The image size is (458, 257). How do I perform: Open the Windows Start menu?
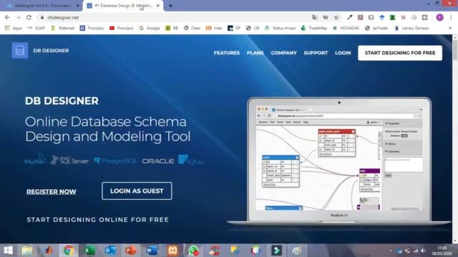[8, 251]
